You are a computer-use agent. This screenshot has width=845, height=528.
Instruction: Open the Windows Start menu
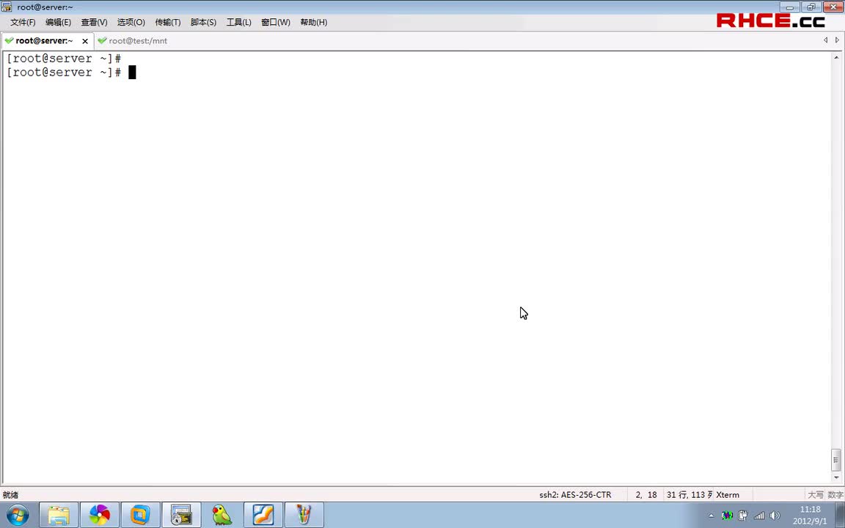pyautogui.click(x=18, y=515)
